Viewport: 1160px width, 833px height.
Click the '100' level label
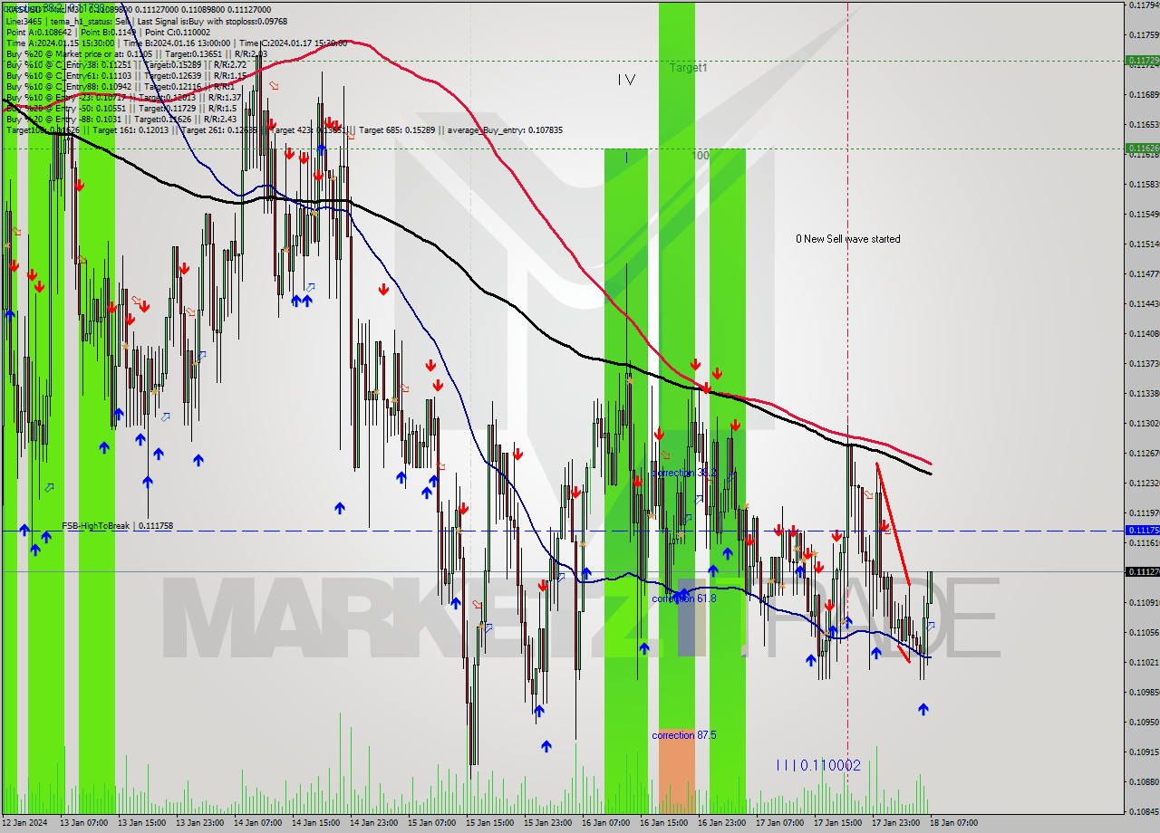701,156
